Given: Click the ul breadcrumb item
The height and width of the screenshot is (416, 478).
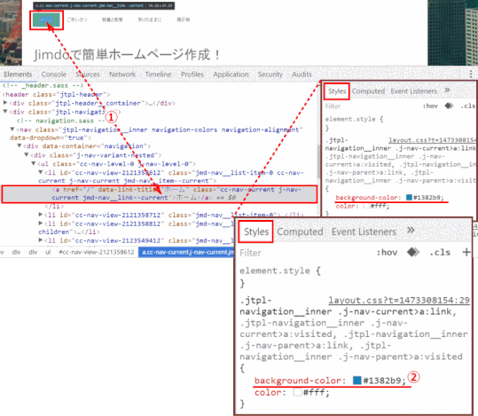Looking at the screenshot, I should 48,252.
